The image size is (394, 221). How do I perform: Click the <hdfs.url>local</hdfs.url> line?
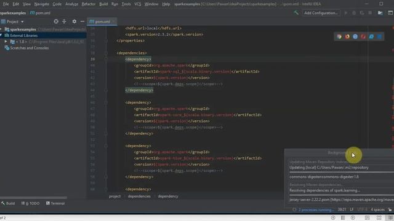153,28
